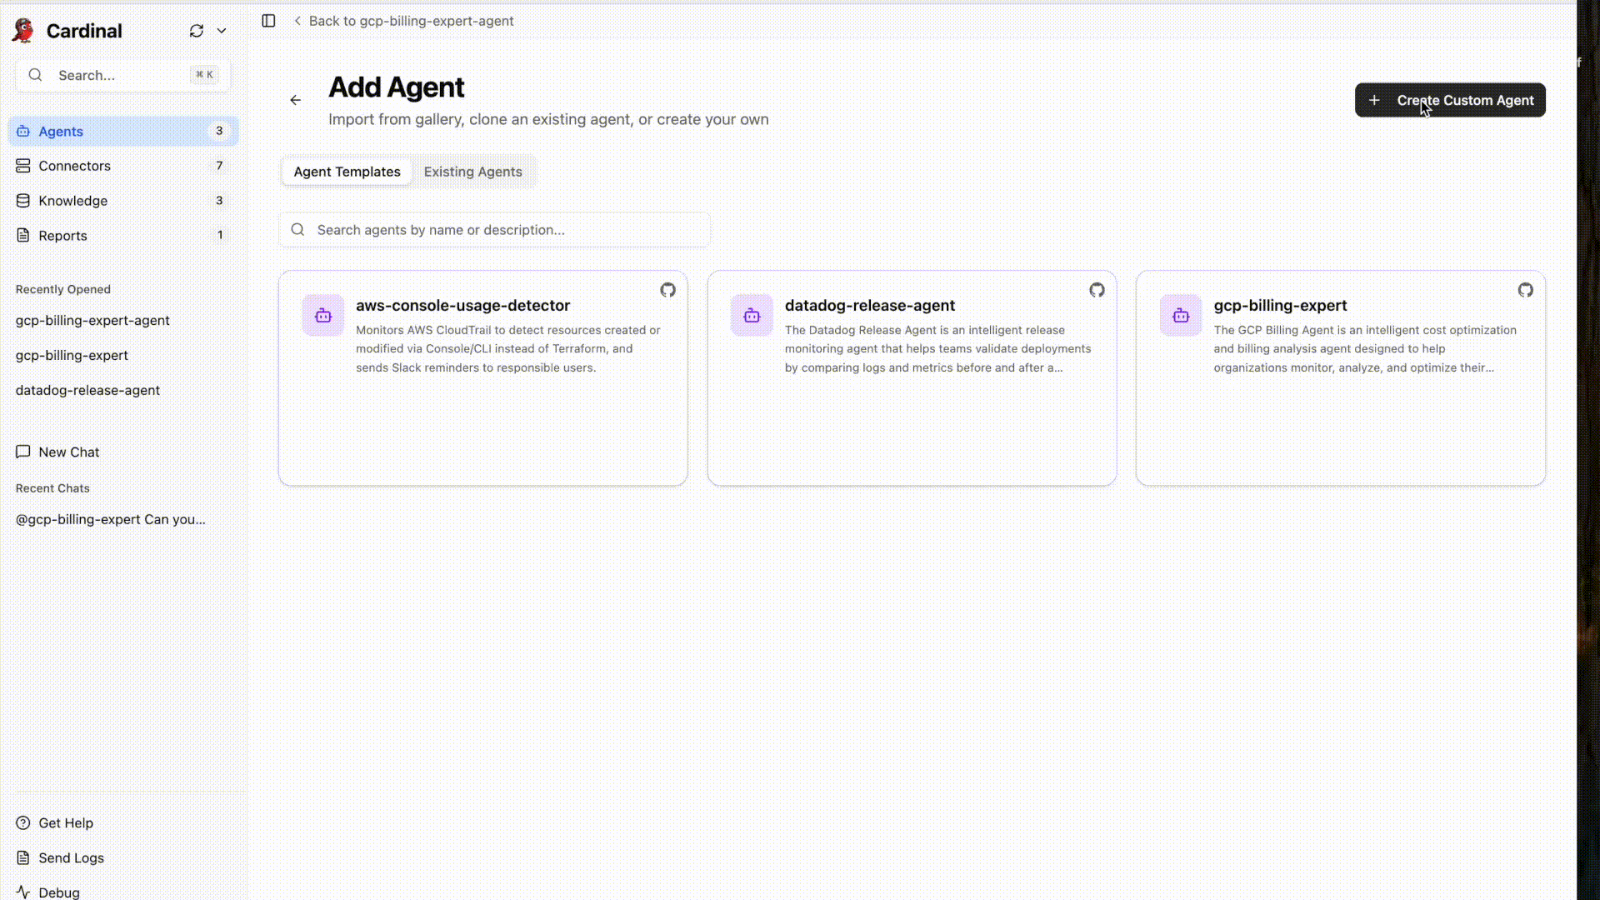Select the Debug icon at sidebar bottom

click(22, 892)
